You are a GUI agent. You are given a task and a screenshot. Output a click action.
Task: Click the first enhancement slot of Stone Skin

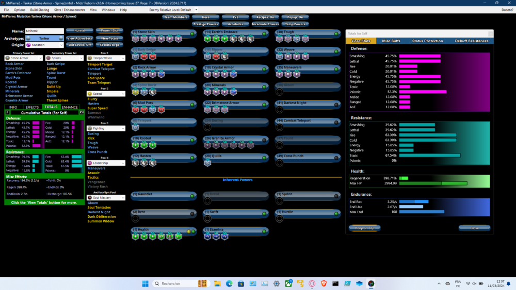pyautogui.click(x=135, y=39)
